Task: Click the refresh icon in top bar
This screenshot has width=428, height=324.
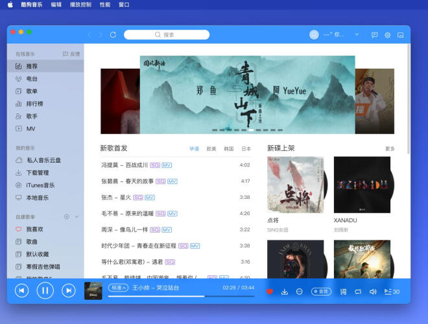Action: point(113,34)
